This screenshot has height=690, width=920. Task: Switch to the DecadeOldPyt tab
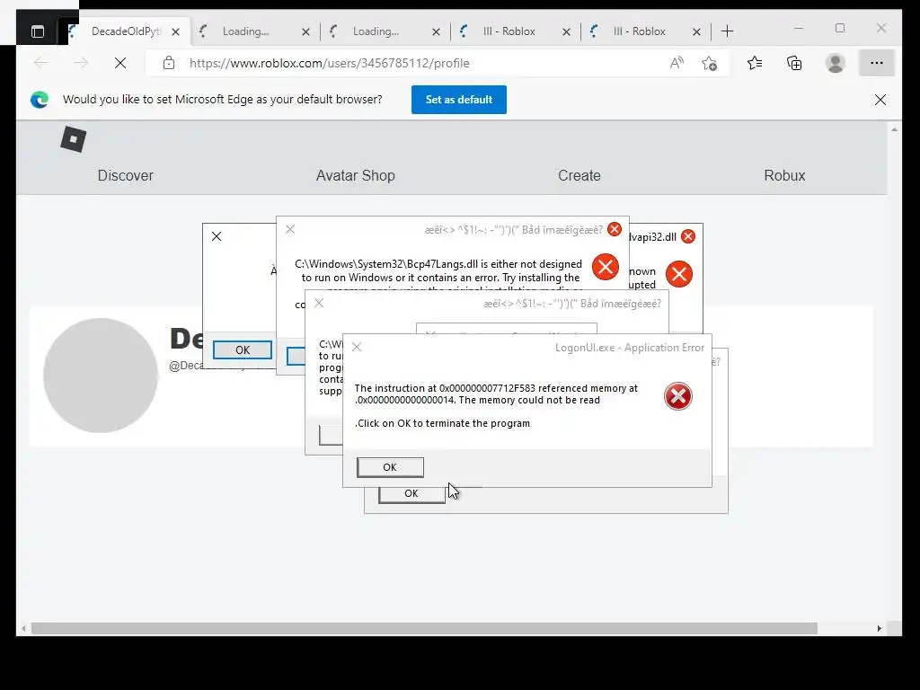click(x=126, y=31)
